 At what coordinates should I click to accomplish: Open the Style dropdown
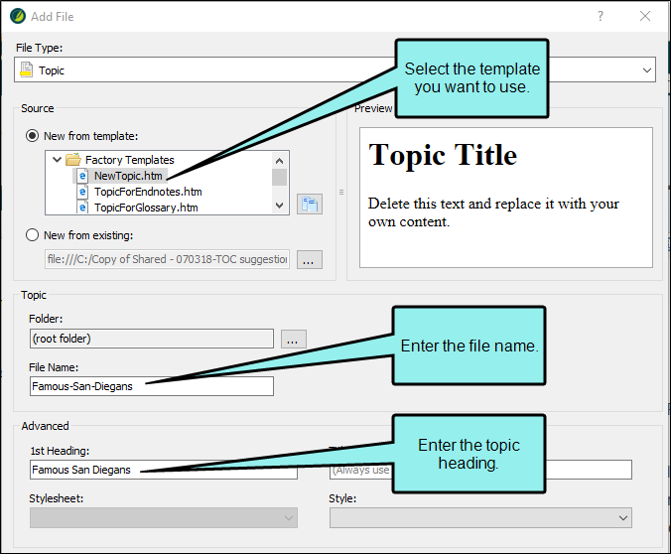(x=622, y=517)
